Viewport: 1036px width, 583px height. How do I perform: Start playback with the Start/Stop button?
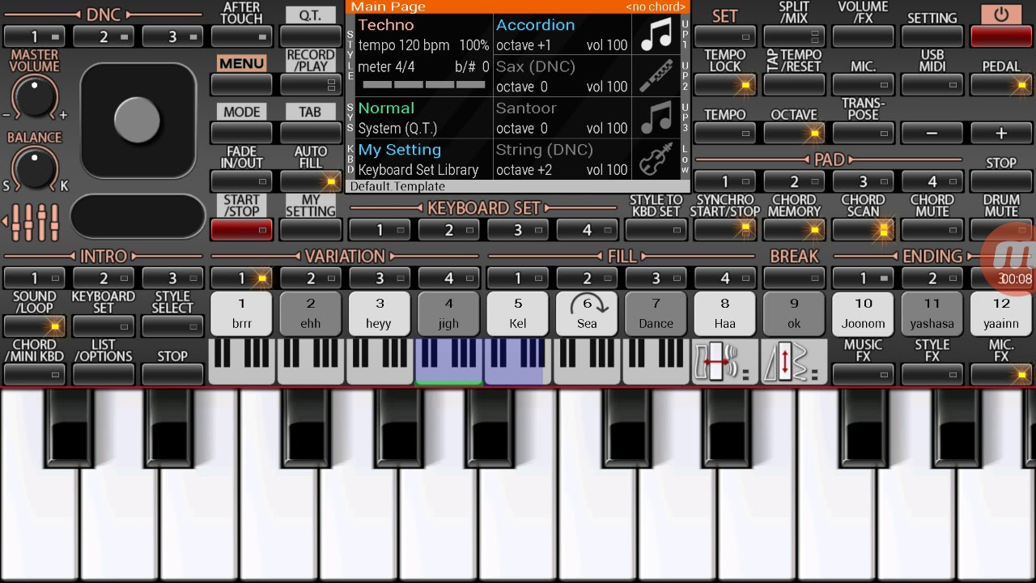[x=241, y=230]
